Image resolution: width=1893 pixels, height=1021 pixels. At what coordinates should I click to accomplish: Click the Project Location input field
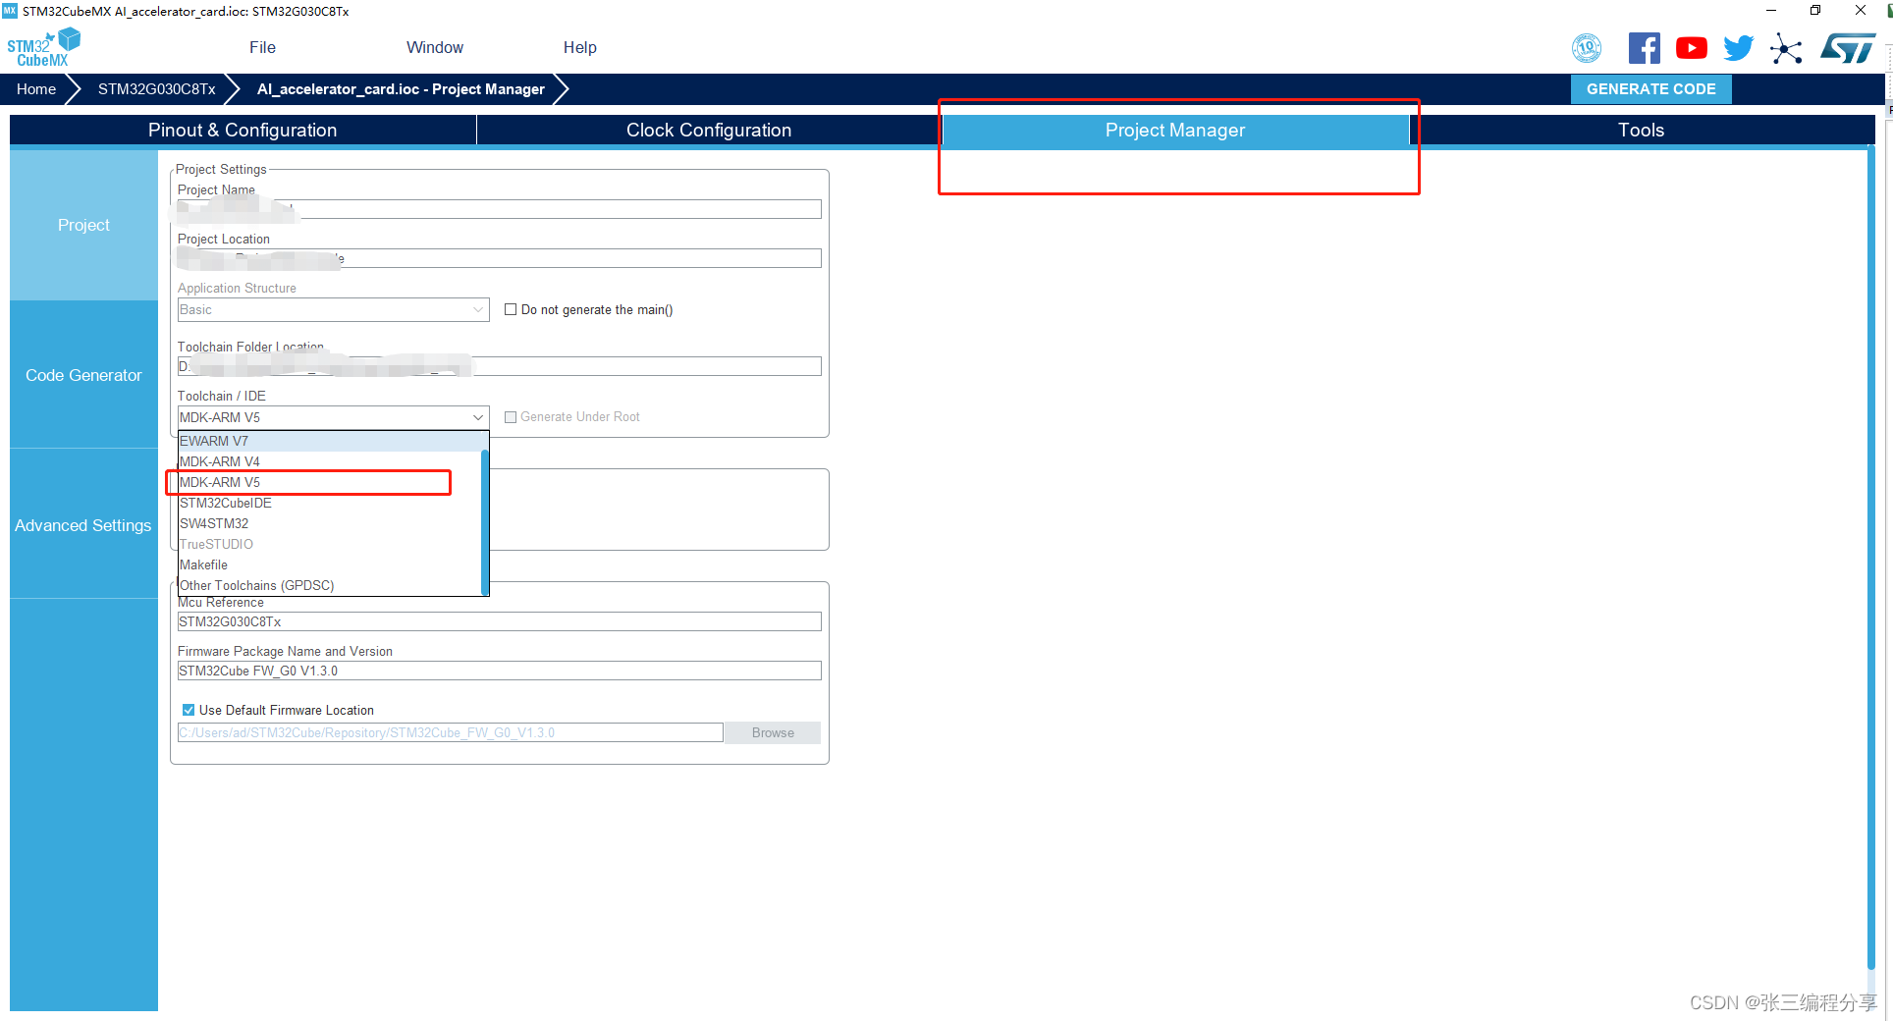click(499, 258)
